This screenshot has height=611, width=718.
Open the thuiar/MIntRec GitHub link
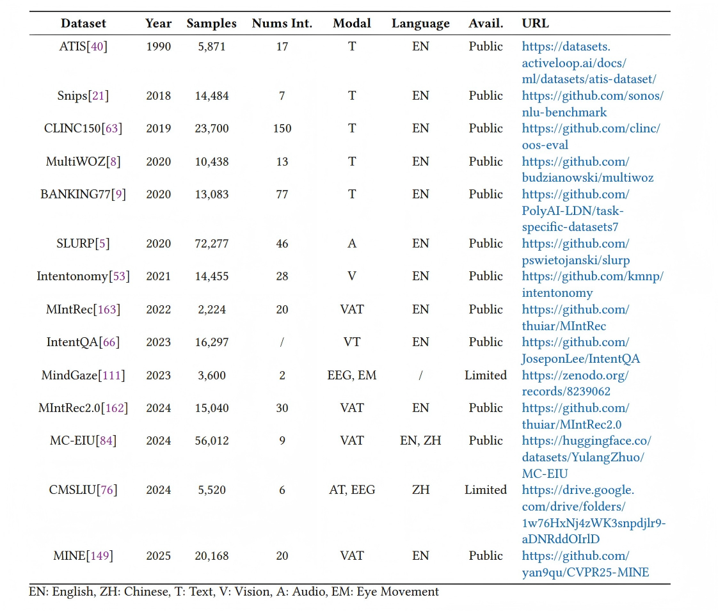click(x=575, y=317)
